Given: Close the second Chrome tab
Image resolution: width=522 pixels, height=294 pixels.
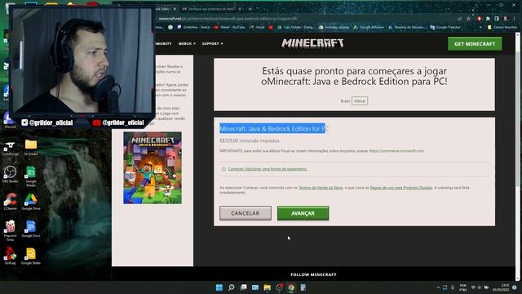Looking at the screenshot, I should 240,9.
